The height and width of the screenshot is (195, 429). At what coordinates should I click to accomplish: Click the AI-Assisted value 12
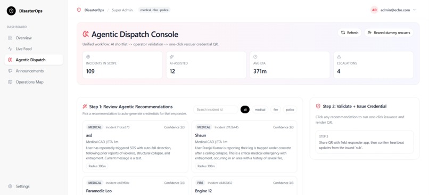point(172,71)
